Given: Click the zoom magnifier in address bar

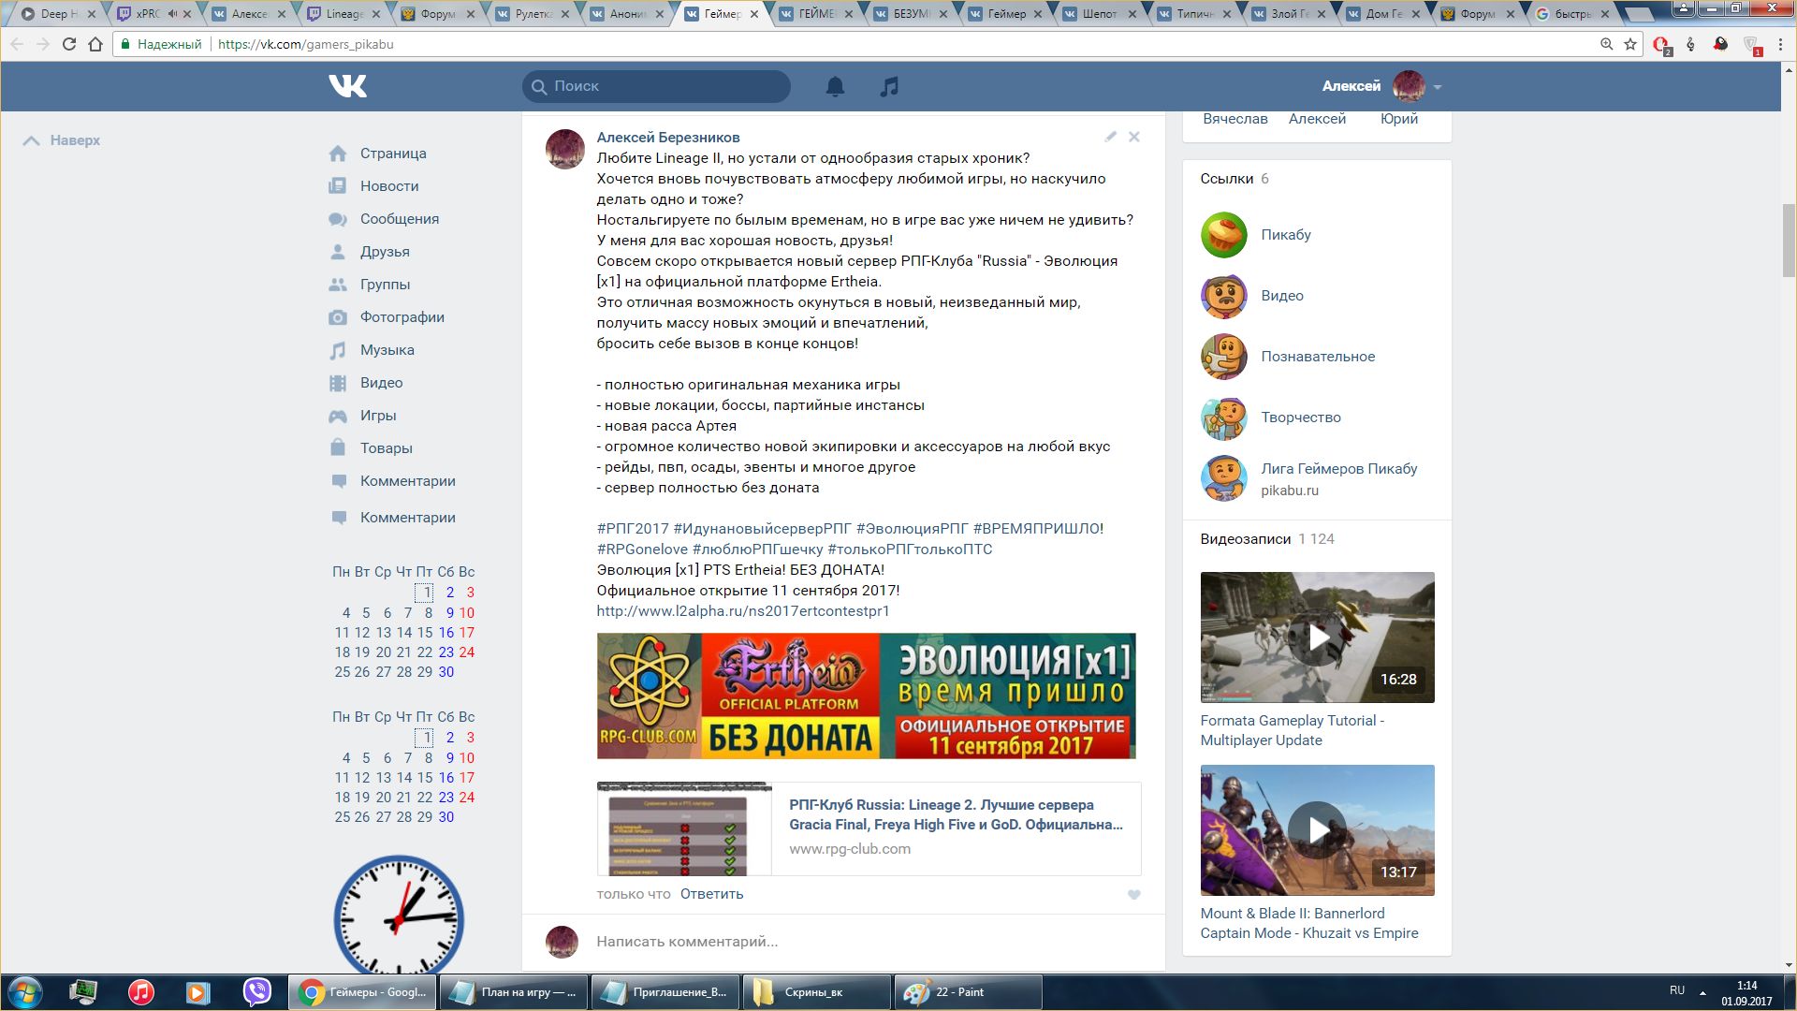Looking at the screenshot, I should (x=1606, y=44).
